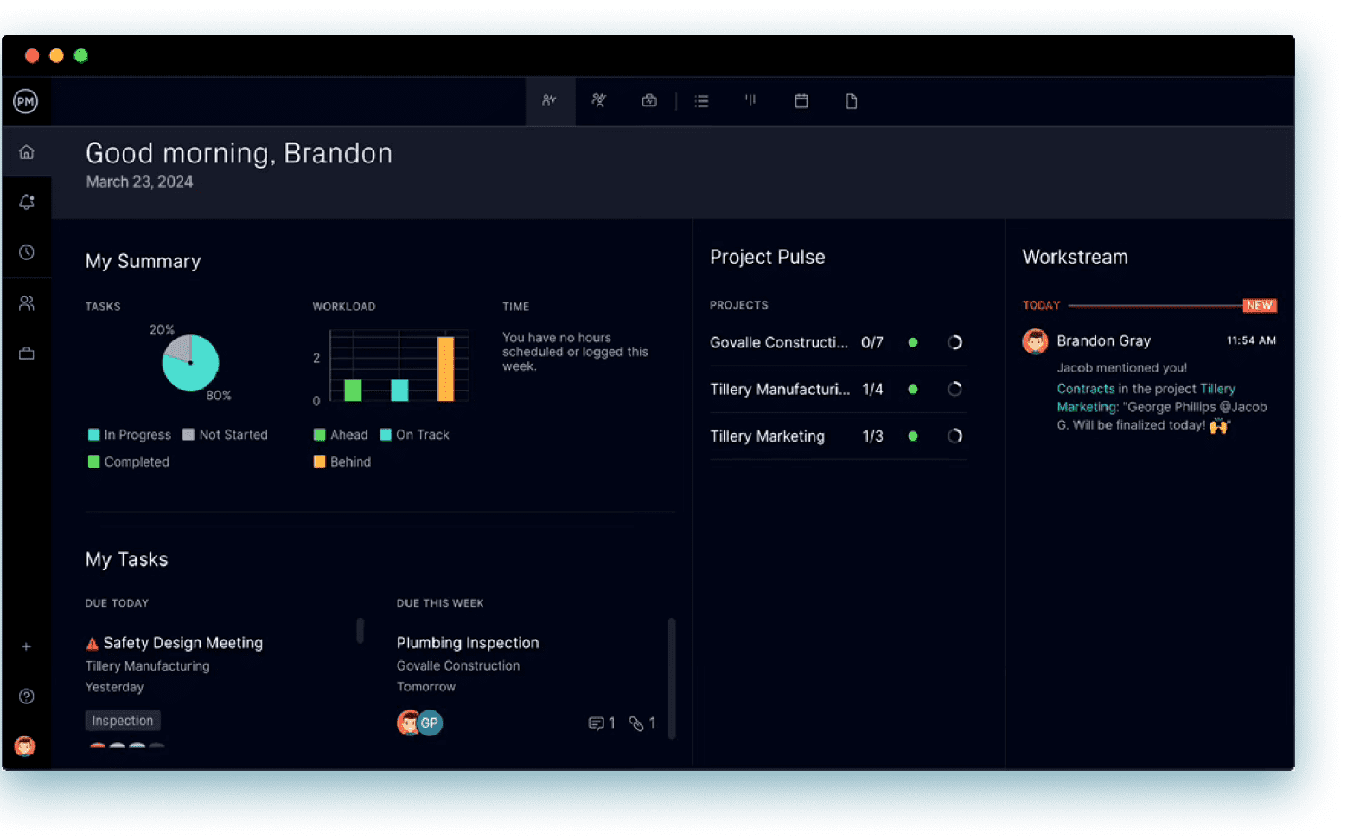Click Tillery Manufacturing green health indicator
Image resolution: width=1347 pixels, height=840 pixels.
click(913, 389)
